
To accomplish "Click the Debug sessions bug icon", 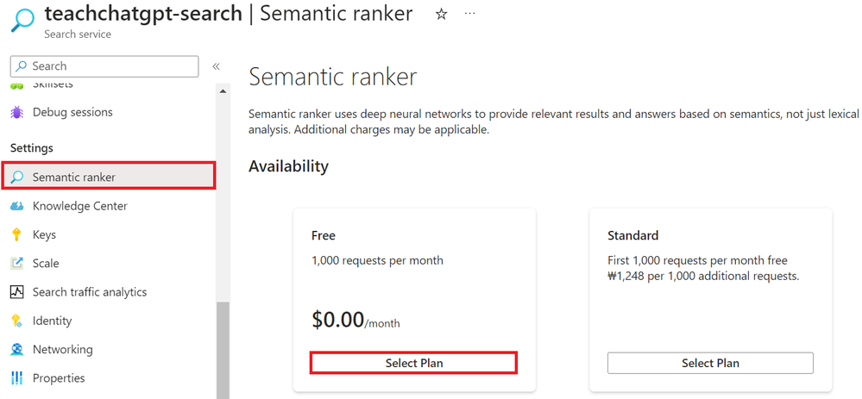I will tap(16, 112).
